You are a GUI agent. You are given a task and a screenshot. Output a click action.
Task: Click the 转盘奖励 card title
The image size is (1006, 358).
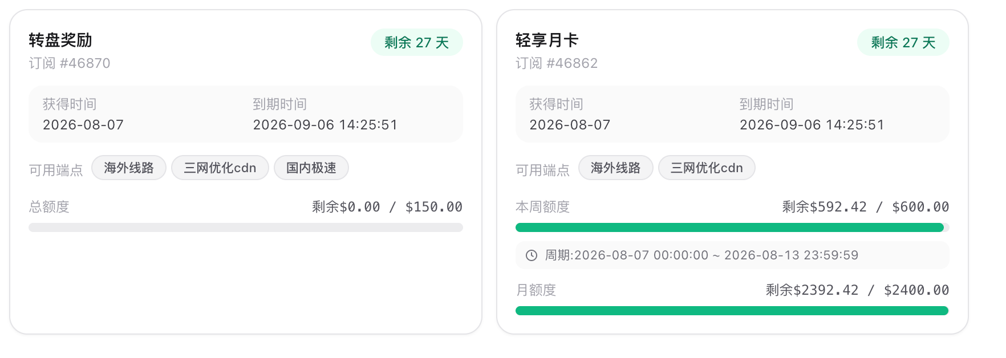coord(60,40)
